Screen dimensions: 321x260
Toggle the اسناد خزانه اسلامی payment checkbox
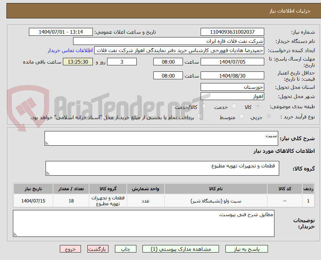pyautogui.click(x=201, y=116)
